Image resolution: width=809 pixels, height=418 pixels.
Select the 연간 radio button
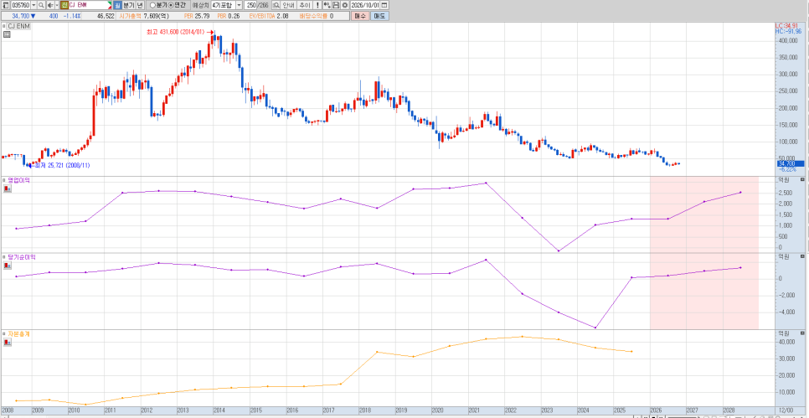pyautogui.click(x=171, y=5)
